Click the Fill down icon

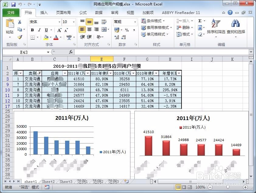200,28
